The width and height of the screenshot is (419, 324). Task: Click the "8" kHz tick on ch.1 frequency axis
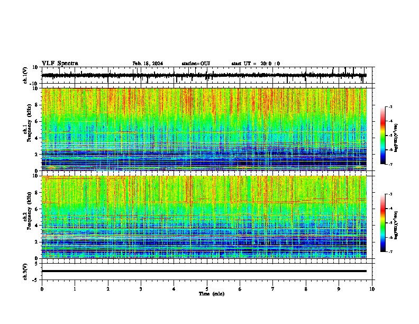[x=37, y=105]
